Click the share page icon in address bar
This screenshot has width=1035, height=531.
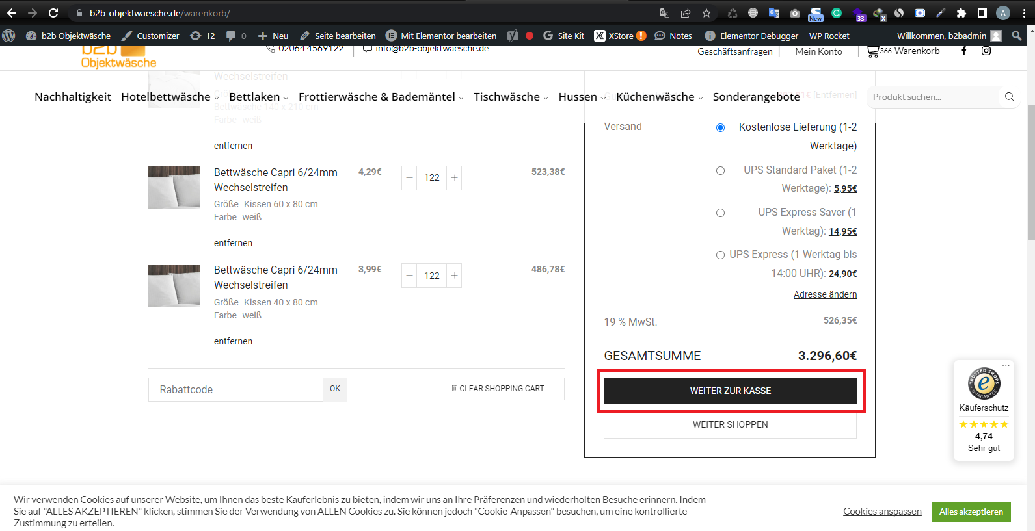pyautogui.click(x=686, y=13)
